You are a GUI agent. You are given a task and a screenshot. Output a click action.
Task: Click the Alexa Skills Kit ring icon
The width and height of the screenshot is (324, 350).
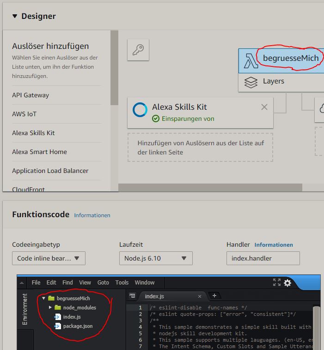coord(140,110)
